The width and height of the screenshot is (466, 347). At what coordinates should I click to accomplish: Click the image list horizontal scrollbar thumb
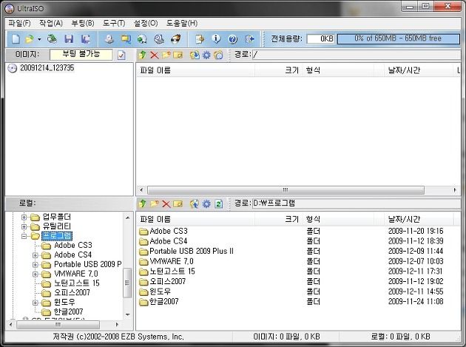click(x=286, y=190)
